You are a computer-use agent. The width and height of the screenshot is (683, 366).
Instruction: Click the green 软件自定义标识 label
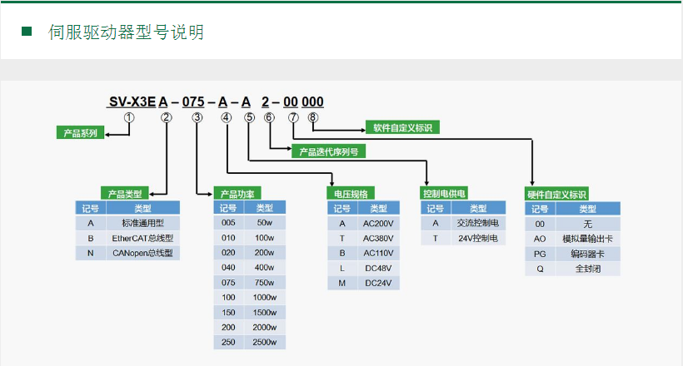click(402, 127)
